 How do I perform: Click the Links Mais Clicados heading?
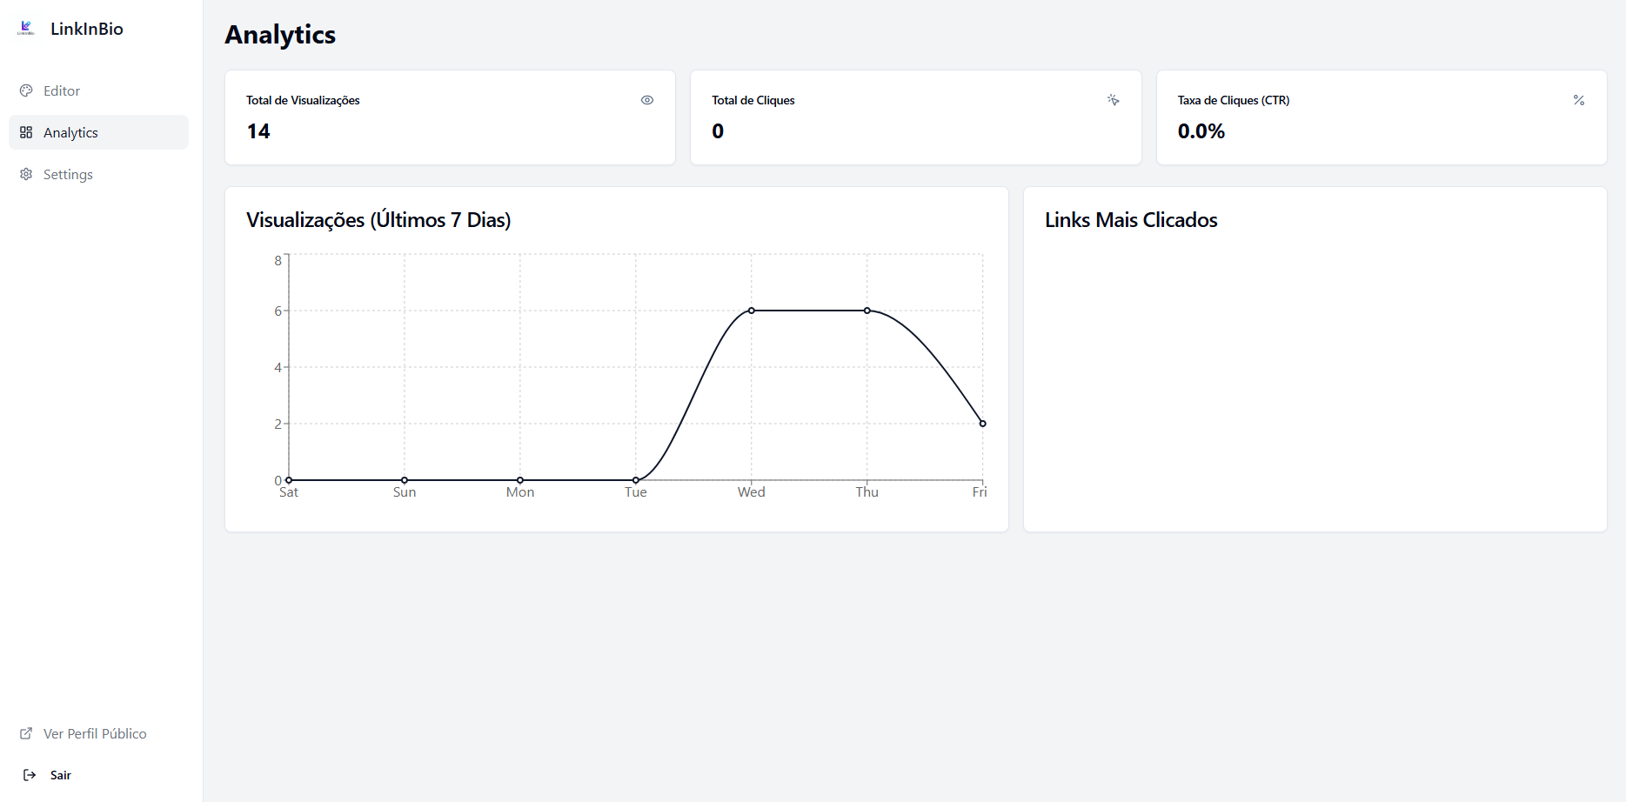[x=1131, y=220]
